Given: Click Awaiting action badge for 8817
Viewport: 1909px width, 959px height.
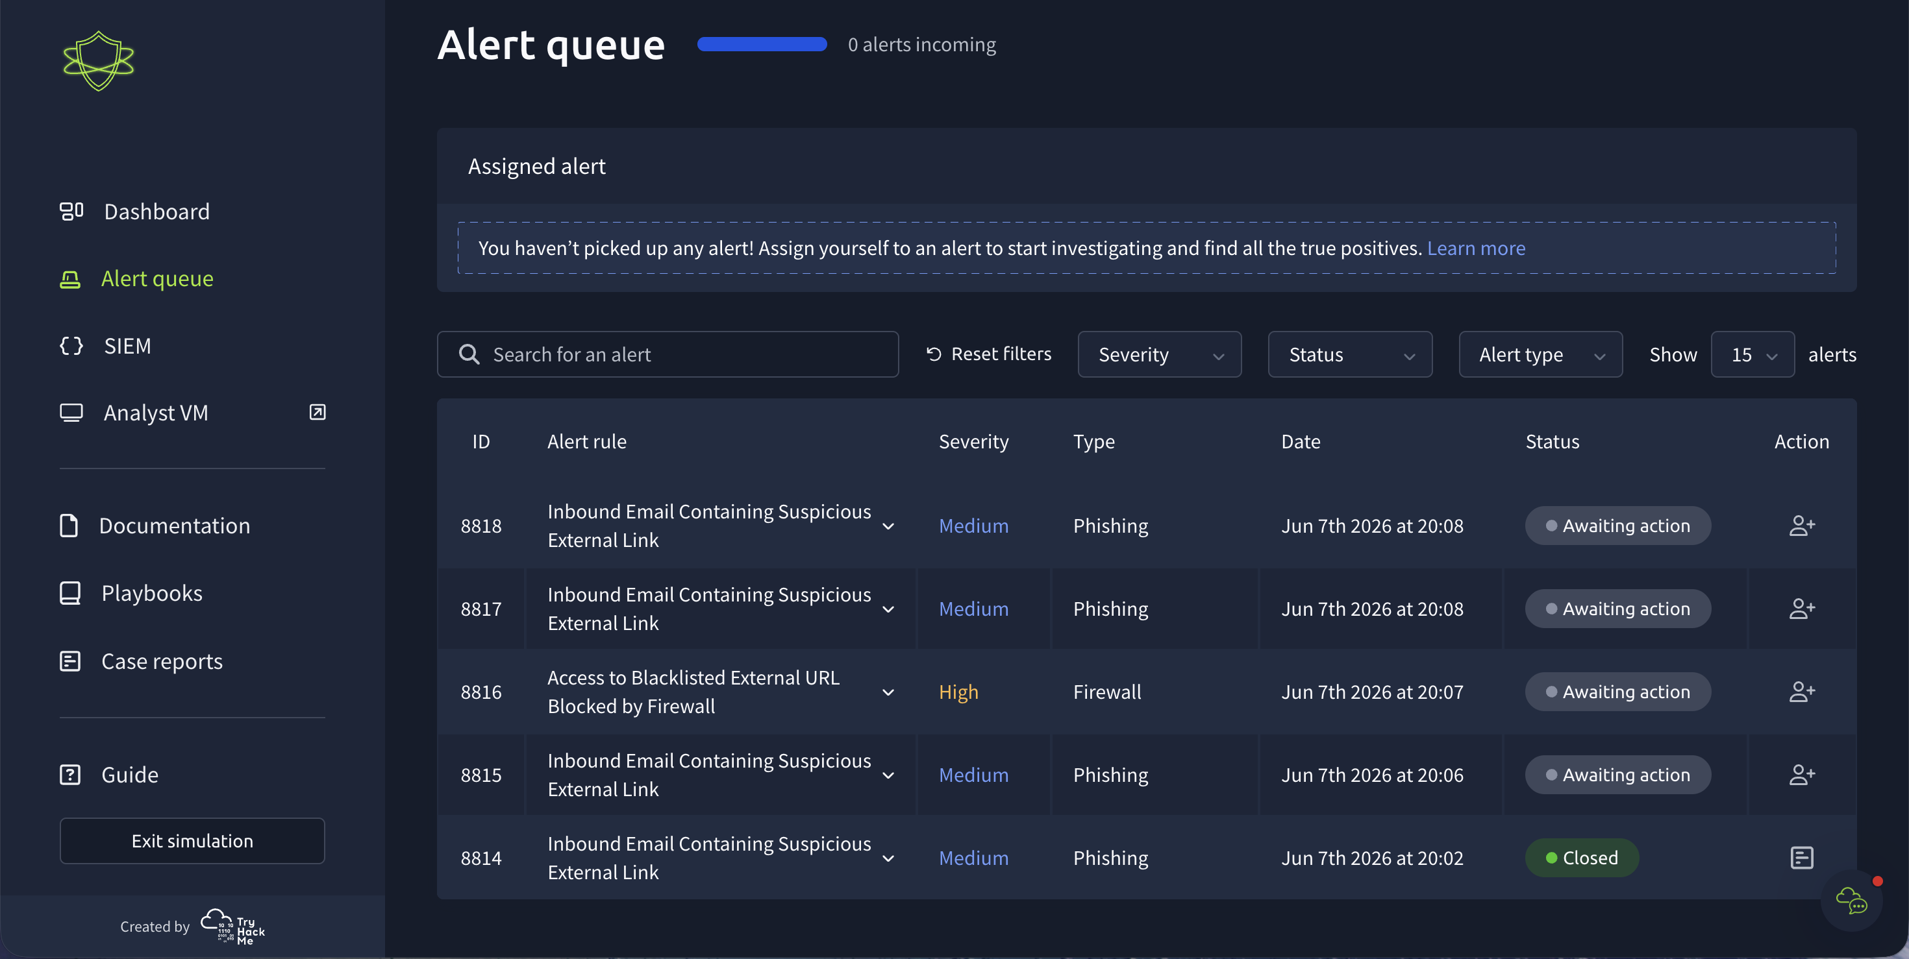Looking at the screenshot, I should coord(1617,609).
